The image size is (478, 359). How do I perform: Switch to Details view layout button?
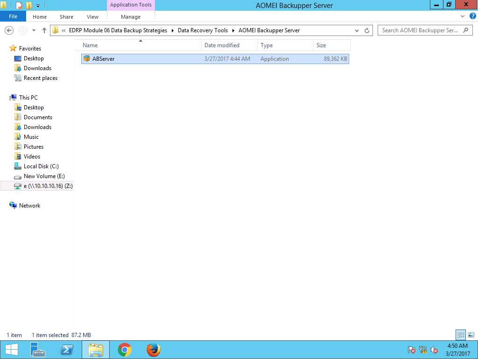coord(461,335)
